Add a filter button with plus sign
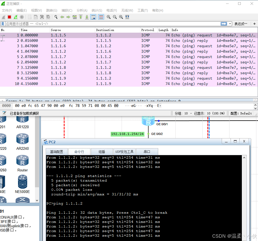This screenshot has width=258, height=241. [x=255, y=24]
